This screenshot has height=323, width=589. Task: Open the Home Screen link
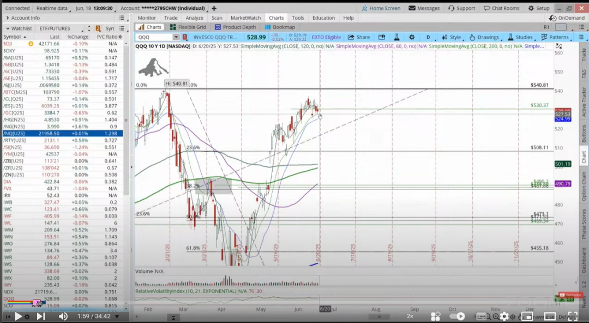(381, 8)
